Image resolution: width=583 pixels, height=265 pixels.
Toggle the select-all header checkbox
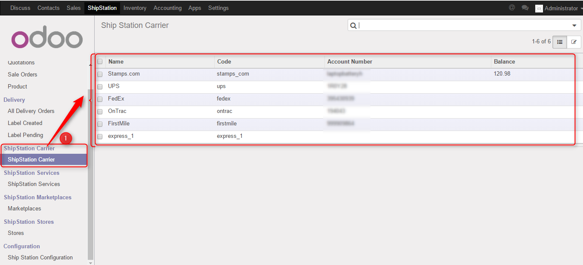point(100,61)
